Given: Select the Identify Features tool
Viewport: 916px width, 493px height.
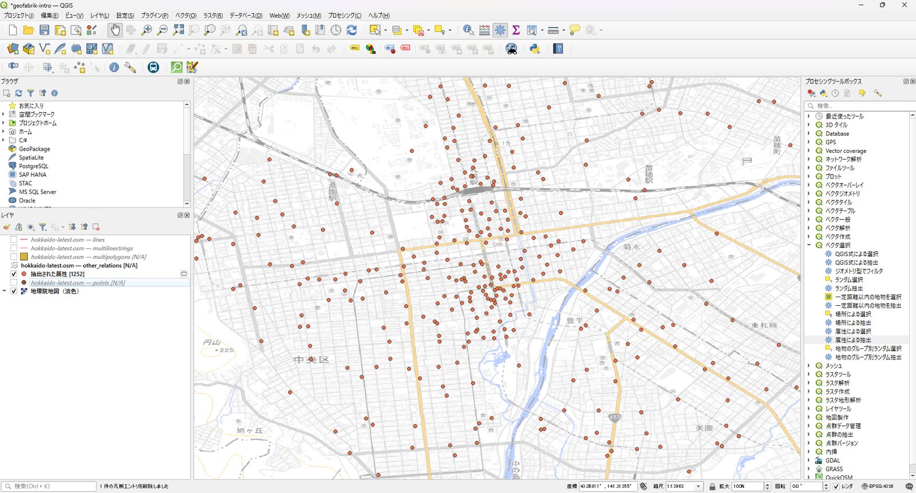Looking at the screenshot, I should tap(468, 30).
